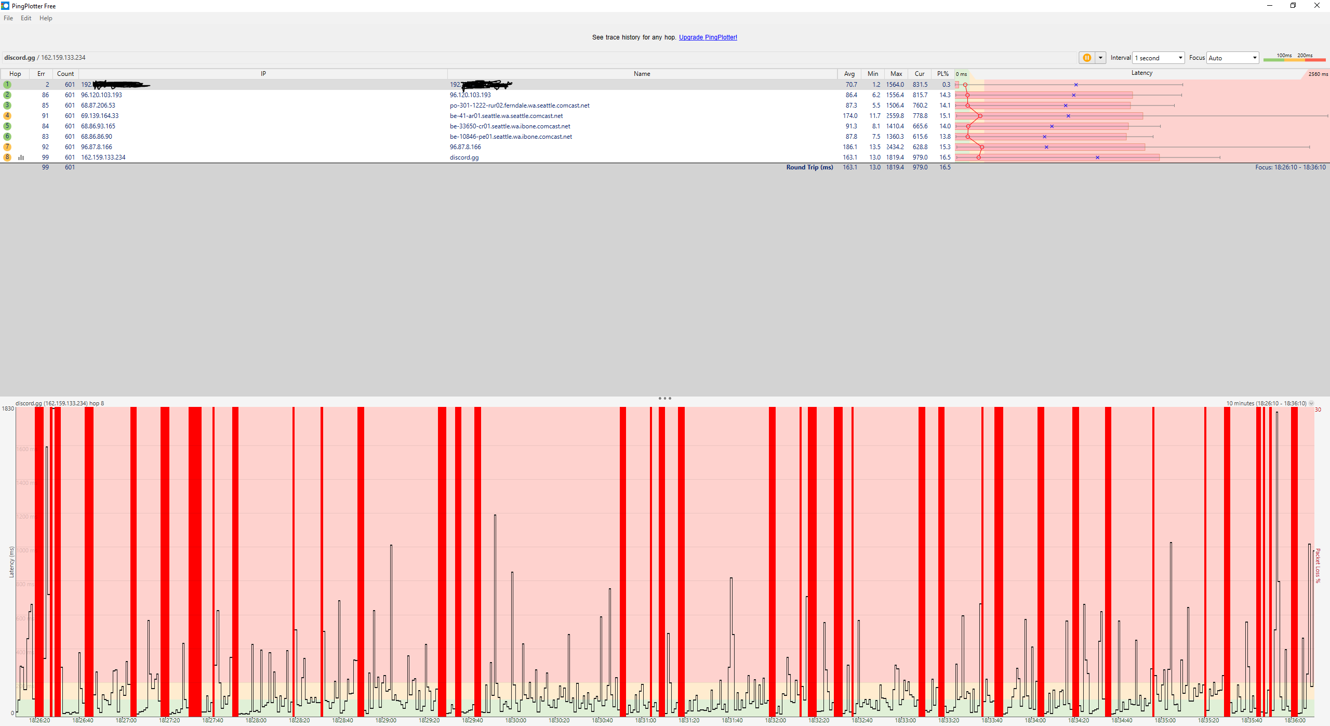
Task: Open the Edit menu
Action: coord(26,18)
